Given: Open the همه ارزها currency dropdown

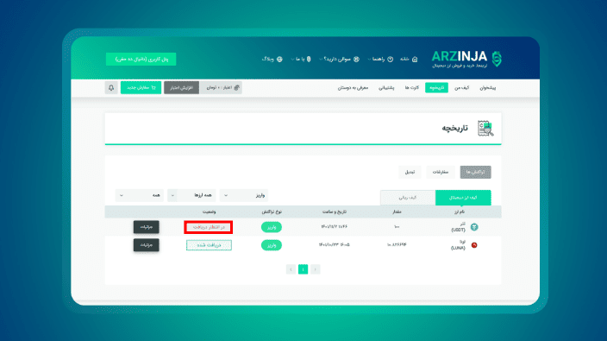Looking at the screenshot, I should pyautogui.click(x=191, y=195).
